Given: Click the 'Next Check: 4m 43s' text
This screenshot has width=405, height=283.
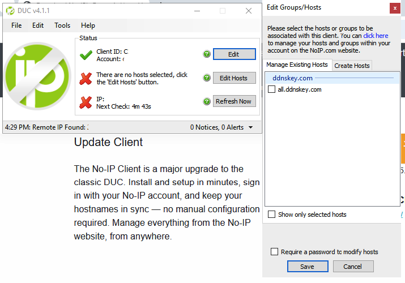Looking at the screenshot, I should tap(123, 106).
